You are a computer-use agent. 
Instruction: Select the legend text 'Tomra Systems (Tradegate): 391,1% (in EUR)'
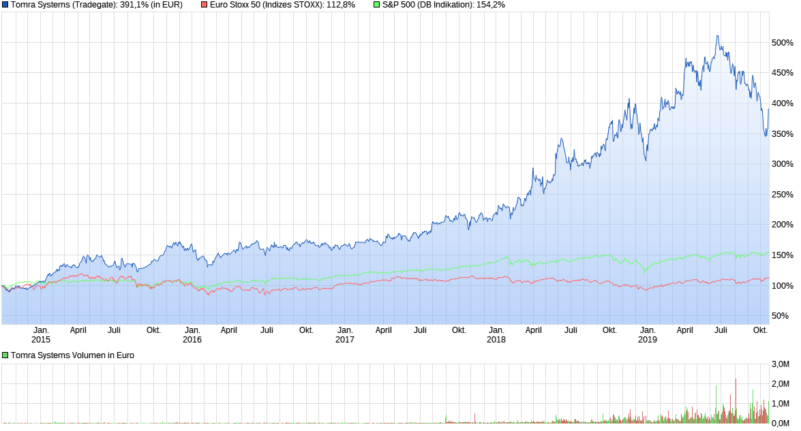click(x=97, y=5)
